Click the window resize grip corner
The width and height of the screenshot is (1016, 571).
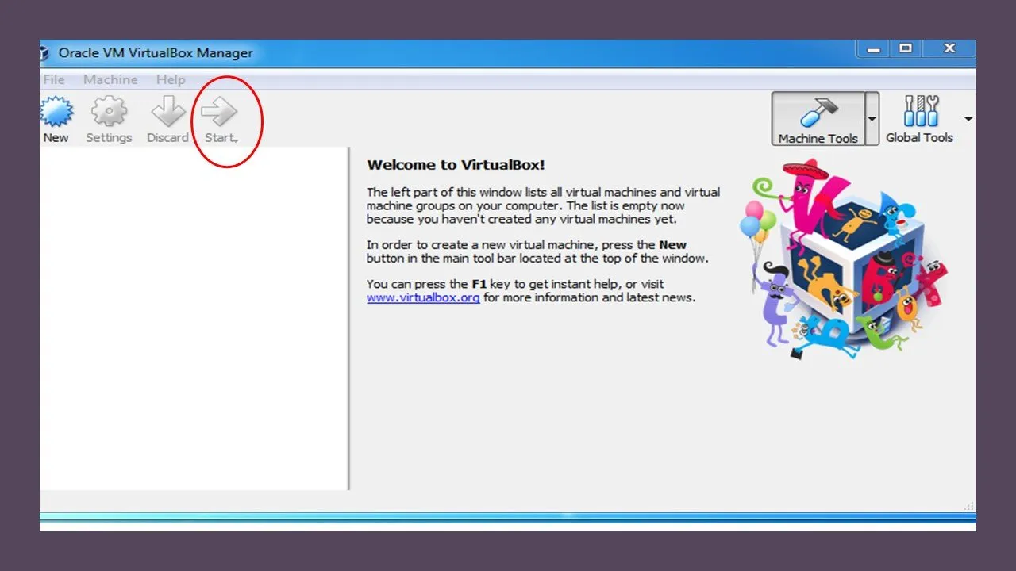coord(968,505)
